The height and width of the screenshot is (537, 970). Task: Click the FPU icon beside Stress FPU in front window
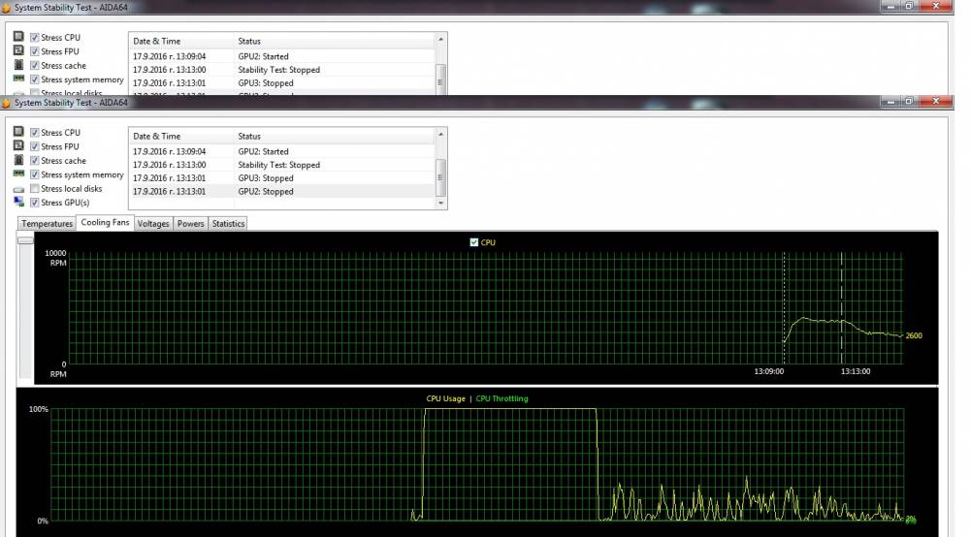[x=18, y=145]
